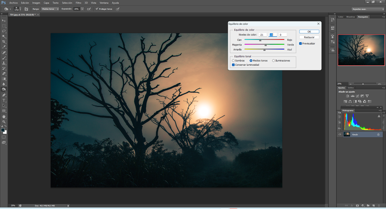386x209 pixels.
Task: Select the Spot Healing Brush tool
Action: tap(4, 53)
